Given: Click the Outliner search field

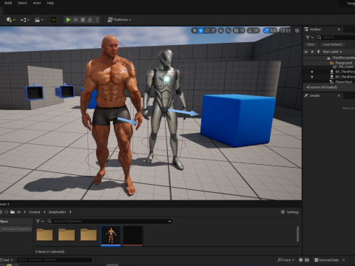Looking at the screenshot, I should [336, 38].
